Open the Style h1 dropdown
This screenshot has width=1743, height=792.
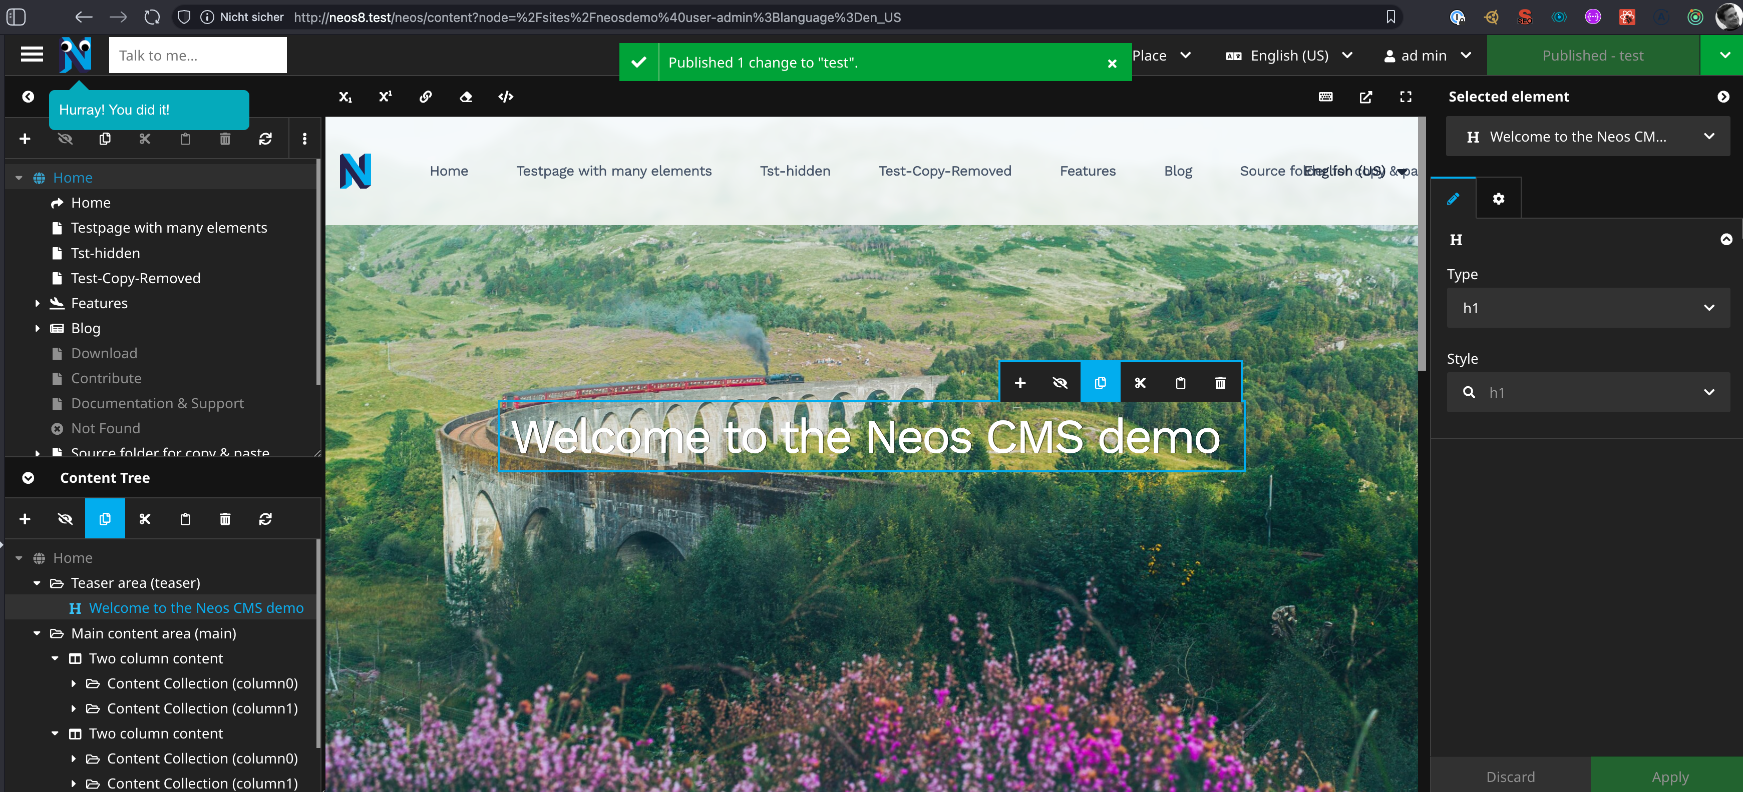(1588, 392)
